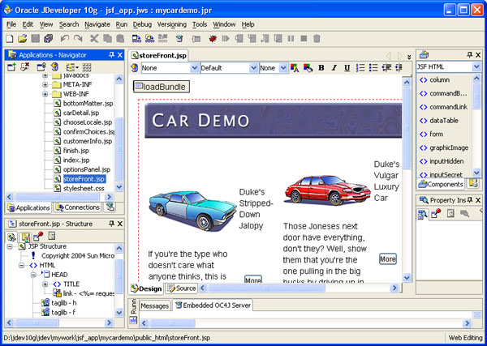Close the Applications Navigator panel
The width and height of the screenshot is (487, 346).
[120, 55]
